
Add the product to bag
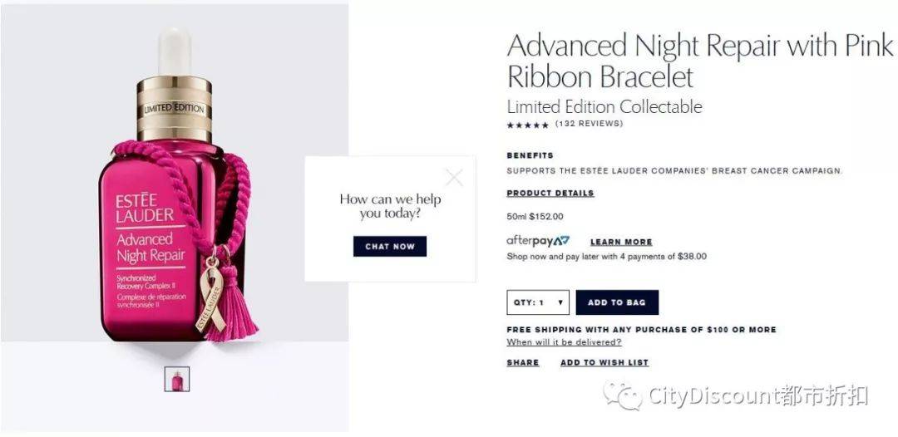617,302
